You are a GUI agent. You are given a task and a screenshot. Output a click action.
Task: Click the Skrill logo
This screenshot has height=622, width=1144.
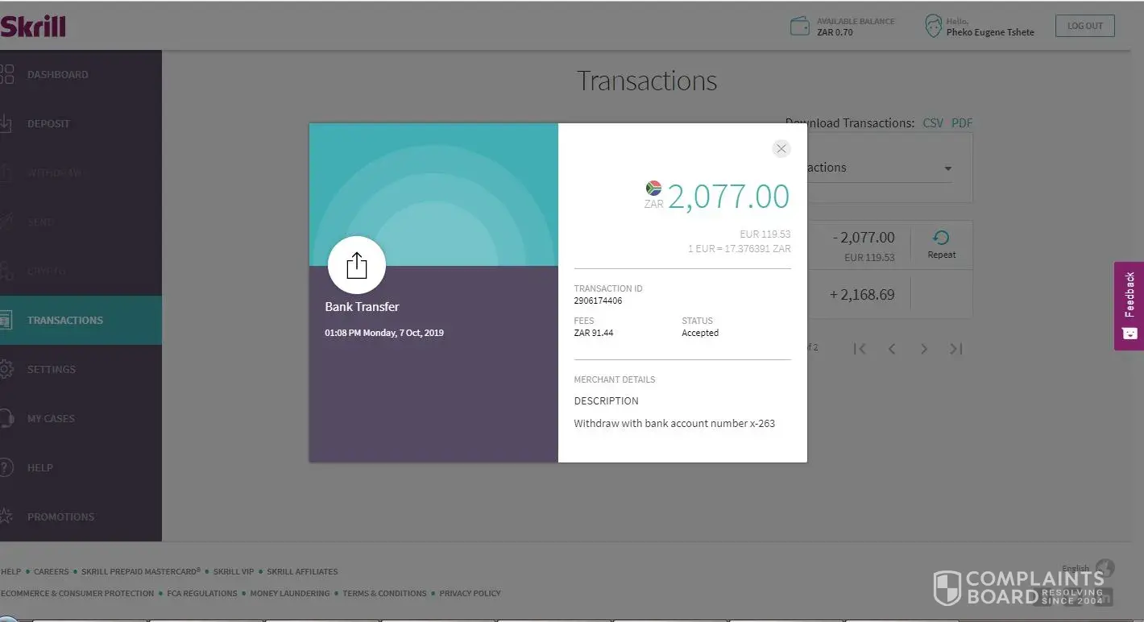pyautogui.click(x=32, y=27)
